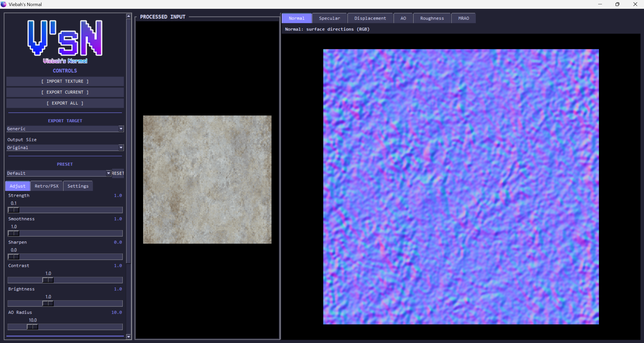Select the AO tab
The image size is (644, 343).
pyautogui.click(x=403, y=18)
